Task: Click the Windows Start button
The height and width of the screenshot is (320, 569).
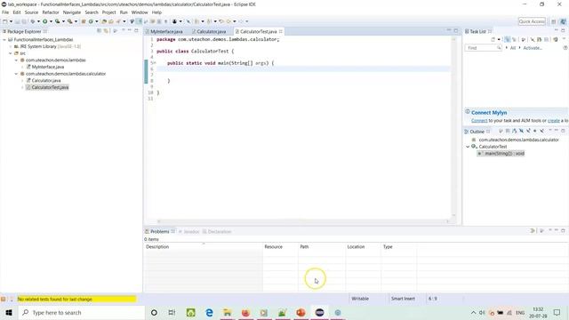Action: point(9,312)
